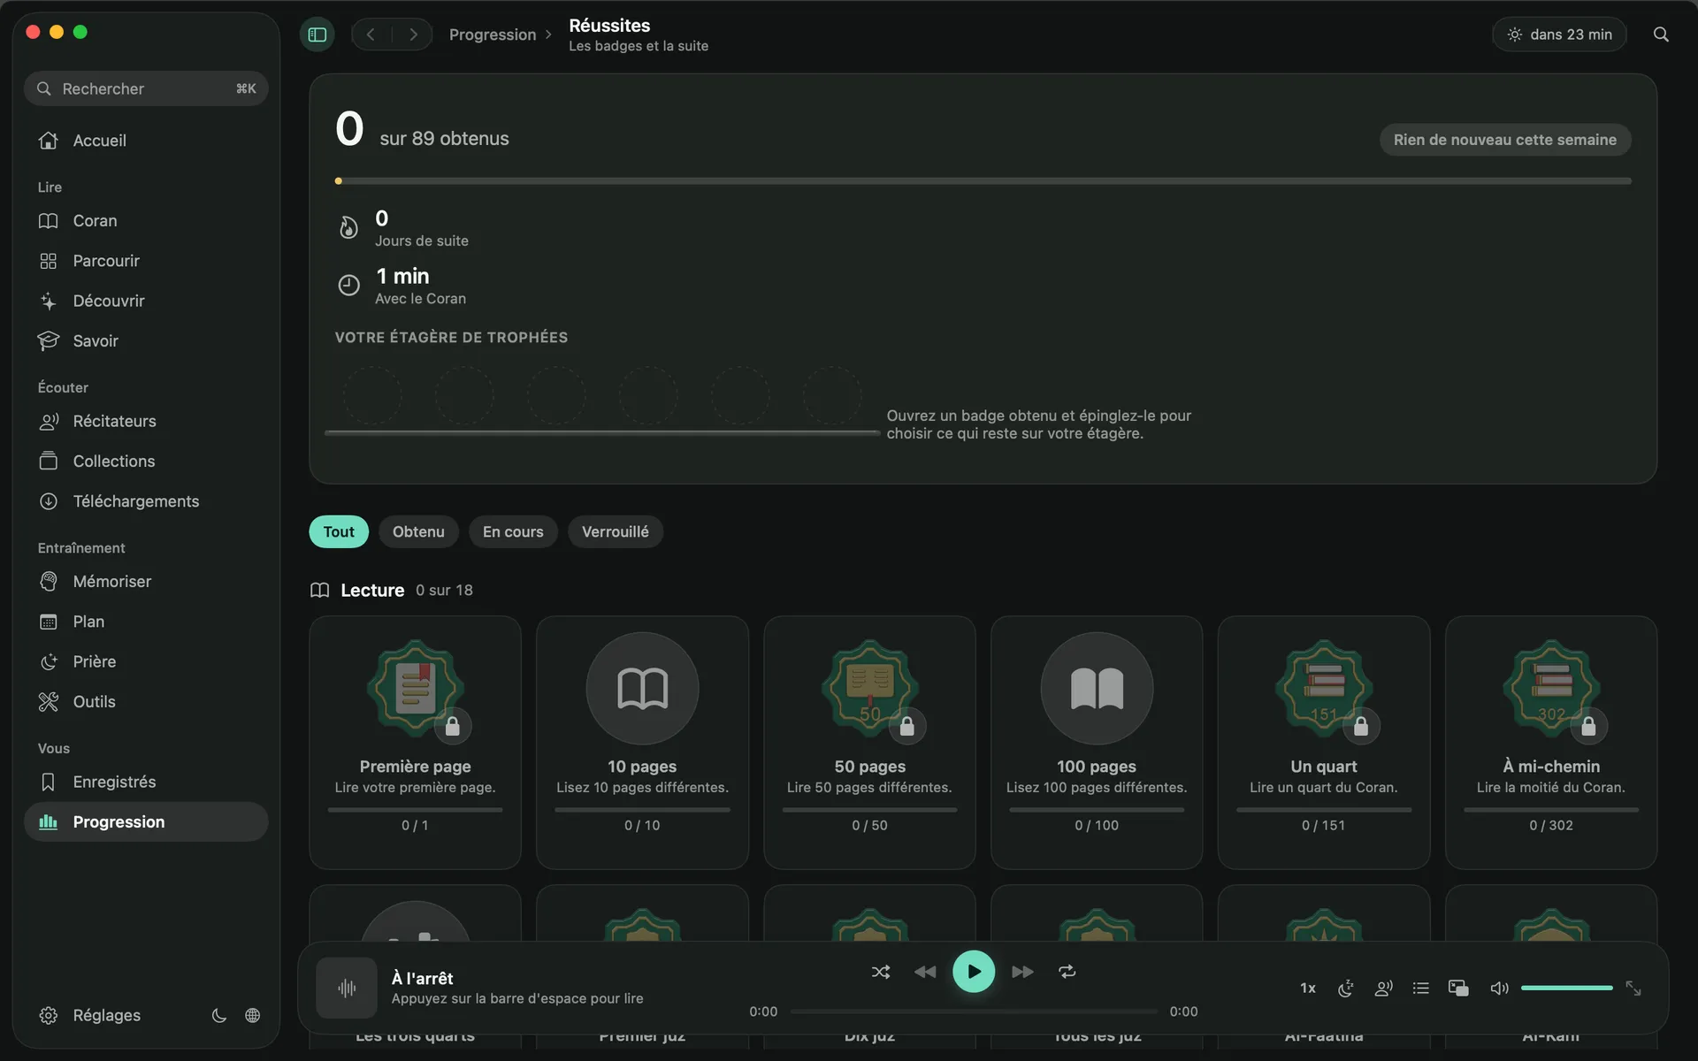Screen dimensions: 1698x1061
Task: Click the Rechercher search field
Action: [x=146, y=88]
